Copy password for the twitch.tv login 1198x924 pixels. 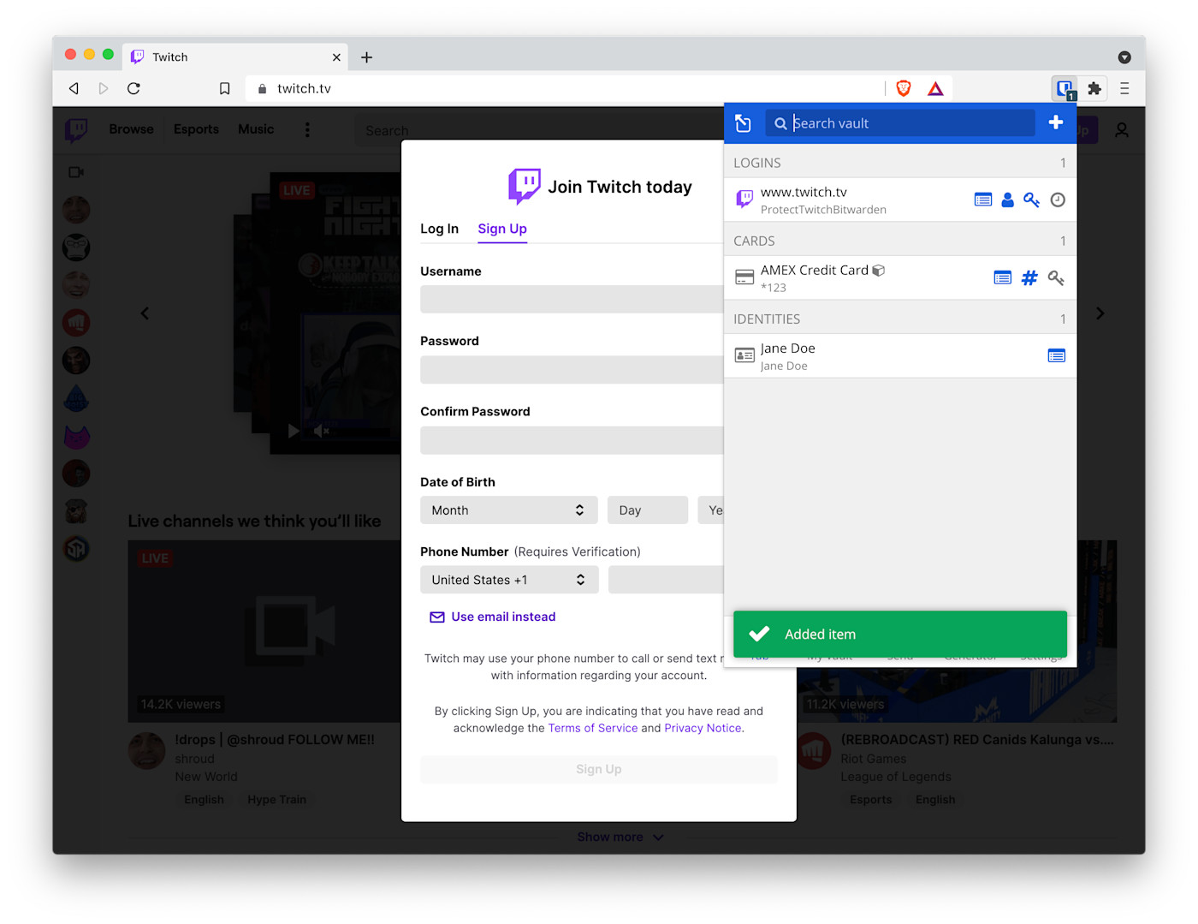(1031, 199)
